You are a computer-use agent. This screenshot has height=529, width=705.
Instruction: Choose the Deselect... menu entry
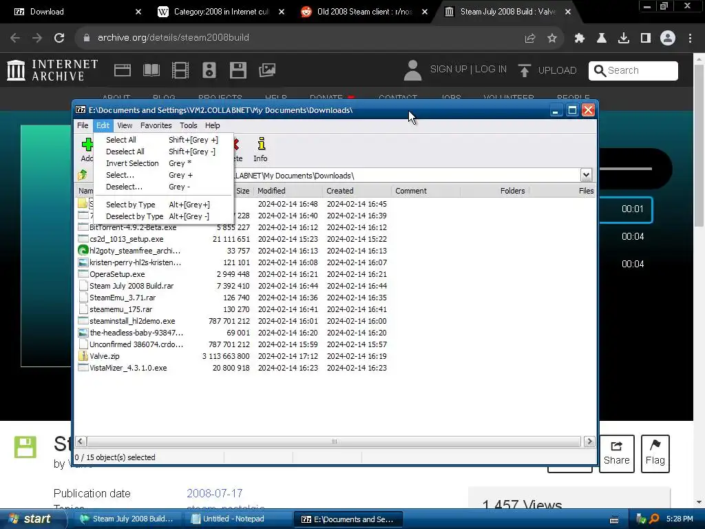[162, 187]
